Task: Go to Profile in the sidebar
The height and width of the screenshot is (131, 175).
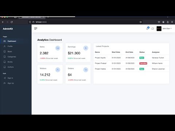Action: (16, 46)
